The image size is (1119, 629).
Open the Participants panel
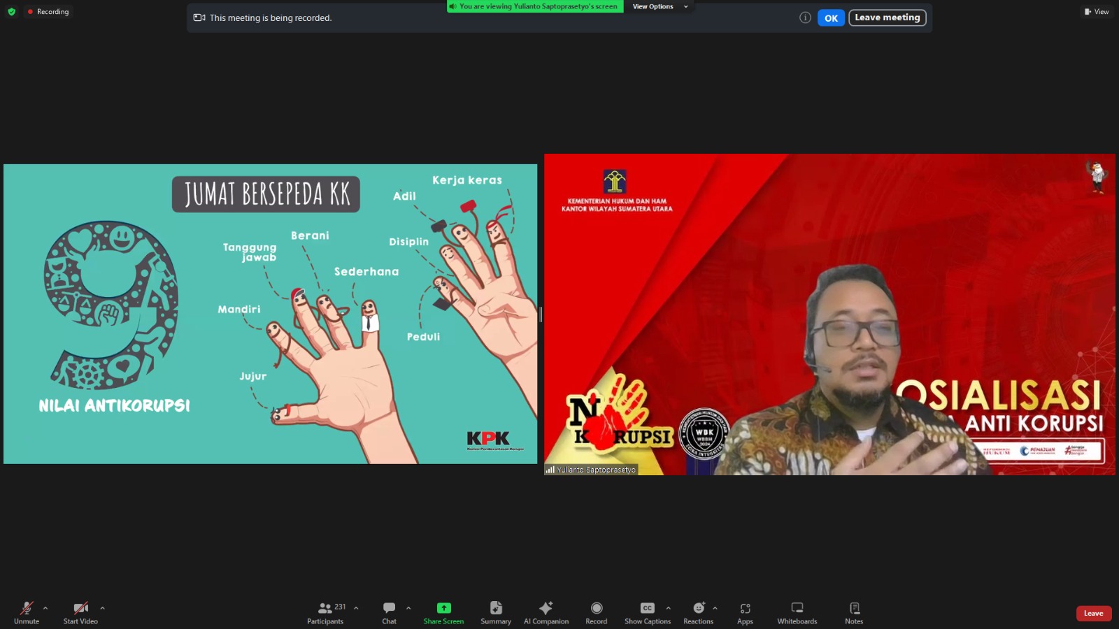coord(325,612)
